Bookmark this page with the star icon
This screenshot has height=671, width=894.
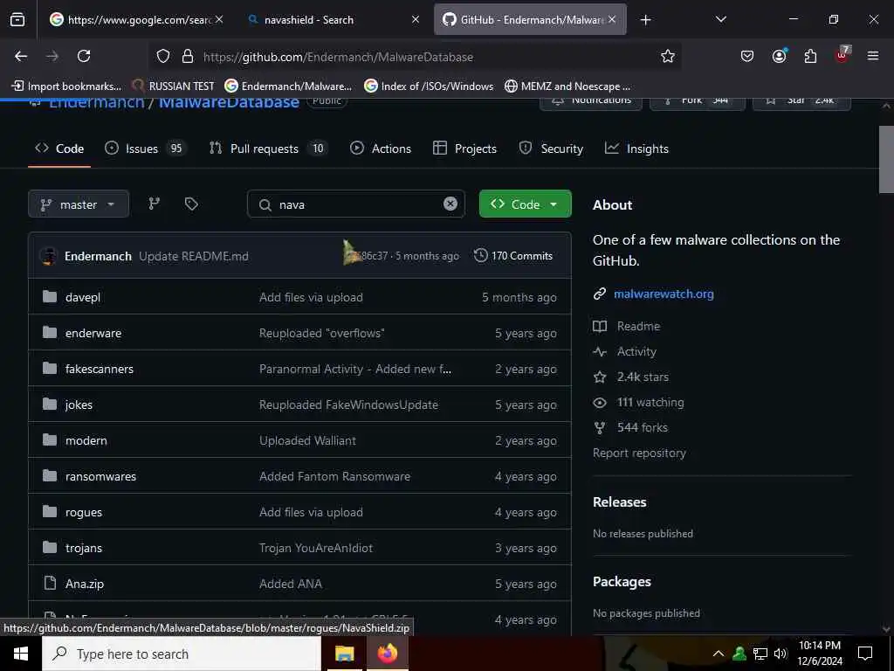pyautogui.click(x=668, y=56)
